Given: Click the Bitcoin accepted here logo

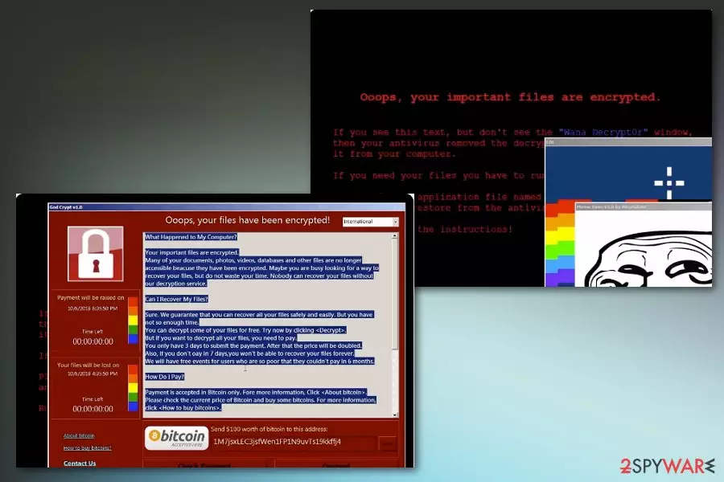Looking at the screenshot, I should [176, 438].
